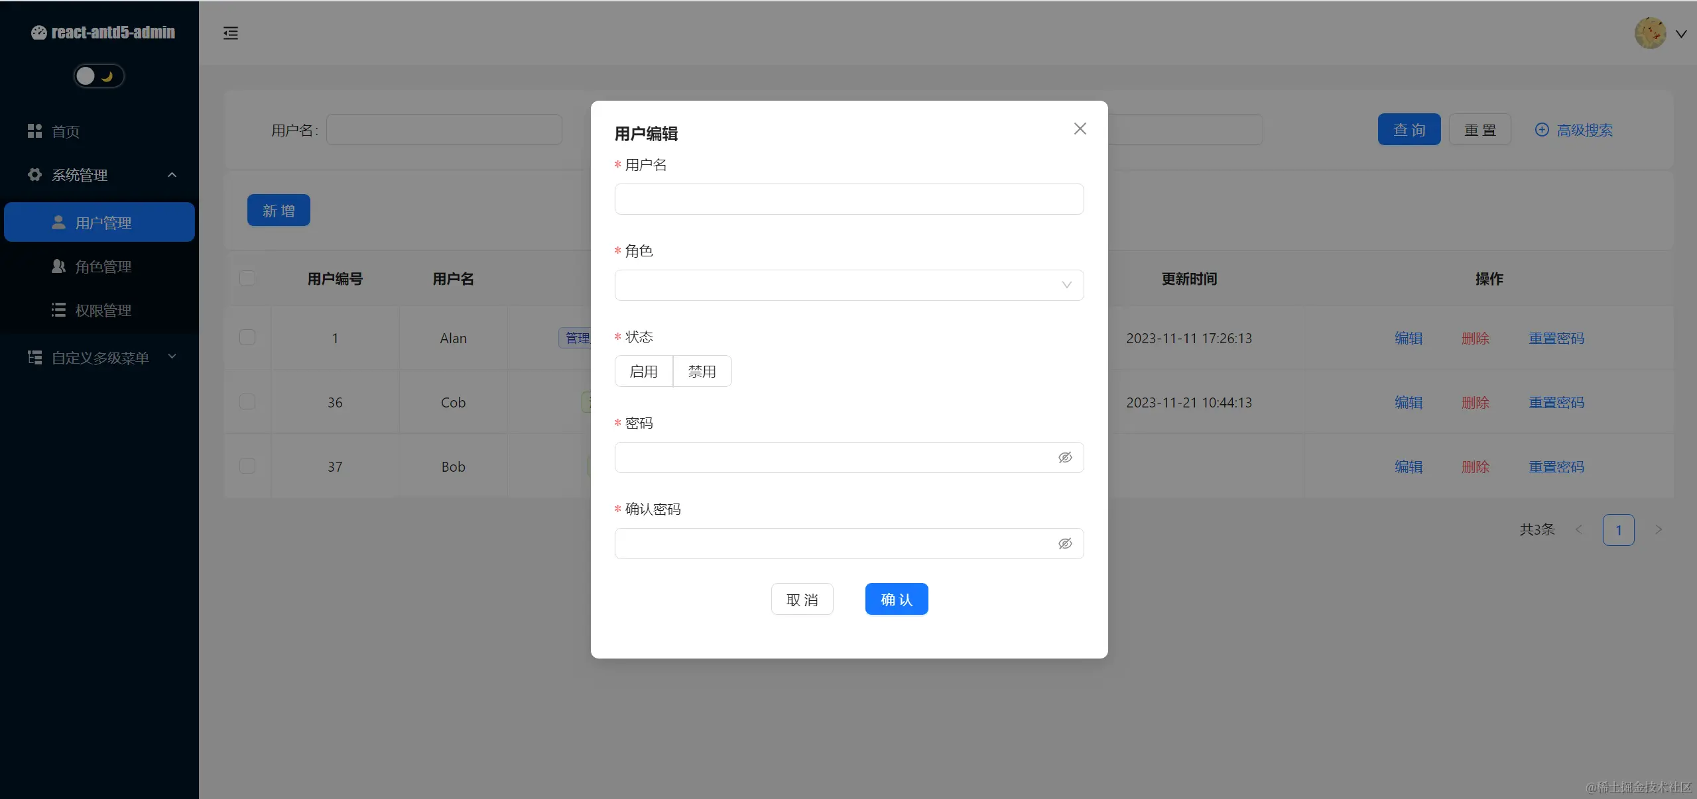Viewport: 1697px width, 799px height.
Task: Toggle visibility in 确认密码 field
Action: [x=1065, y=543]
